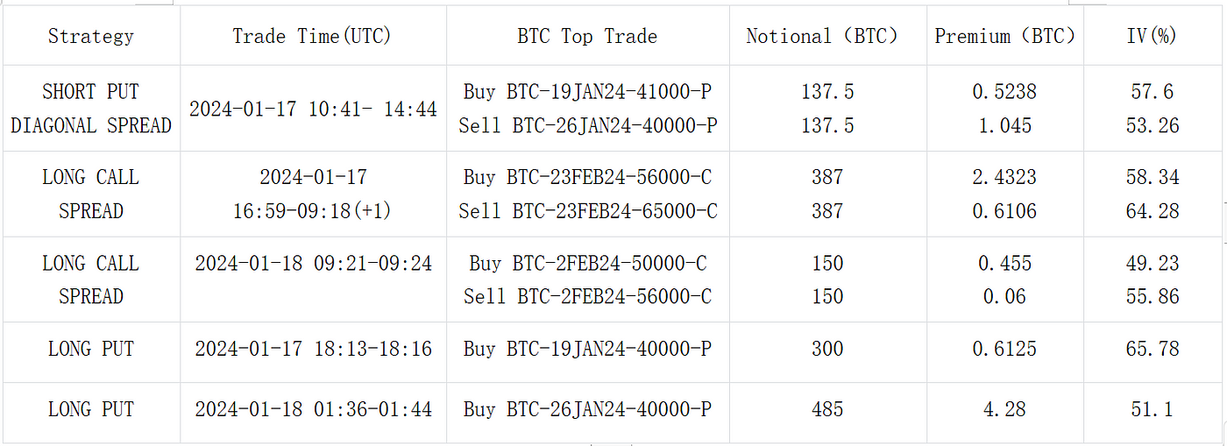1227x446 pixels.
Task: Select Sell BTC-23FEB24-65000-C trade entry
Action: tap(587, 211)
